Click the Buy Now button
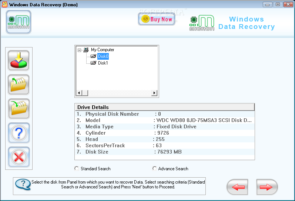Image resolution: width=295 pixels, height=201 pixels. pyautogui.click(x=157, y=19)
